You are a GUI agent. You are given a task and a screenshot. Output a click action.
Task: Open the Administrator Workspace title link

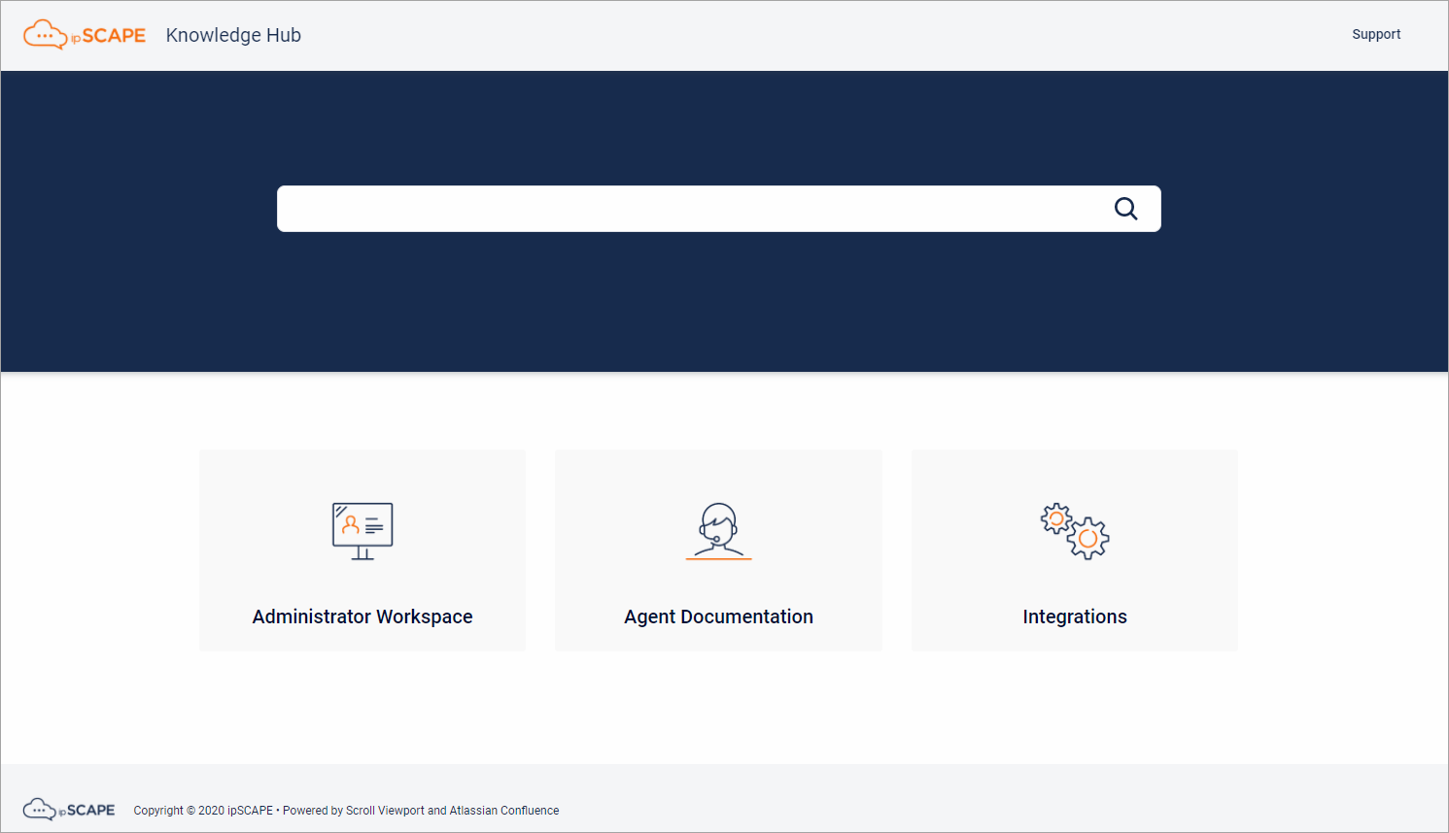click(x=362, y=616)
